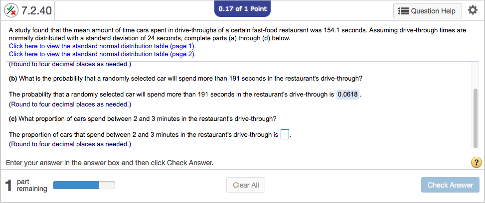Image resolution: width=485 pixels, height=203 pixels.
Task: Click the question number 7.2.40 label
Action: coord(37,11)
